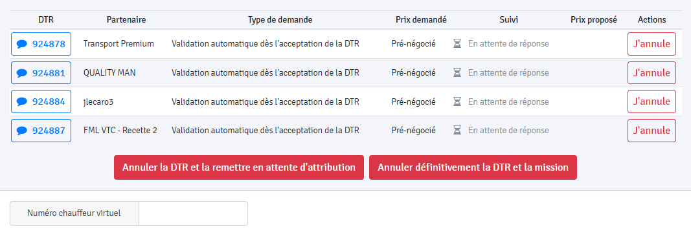Open DTR number 924878
691x236 pixels.
click(x=41, y=44)
